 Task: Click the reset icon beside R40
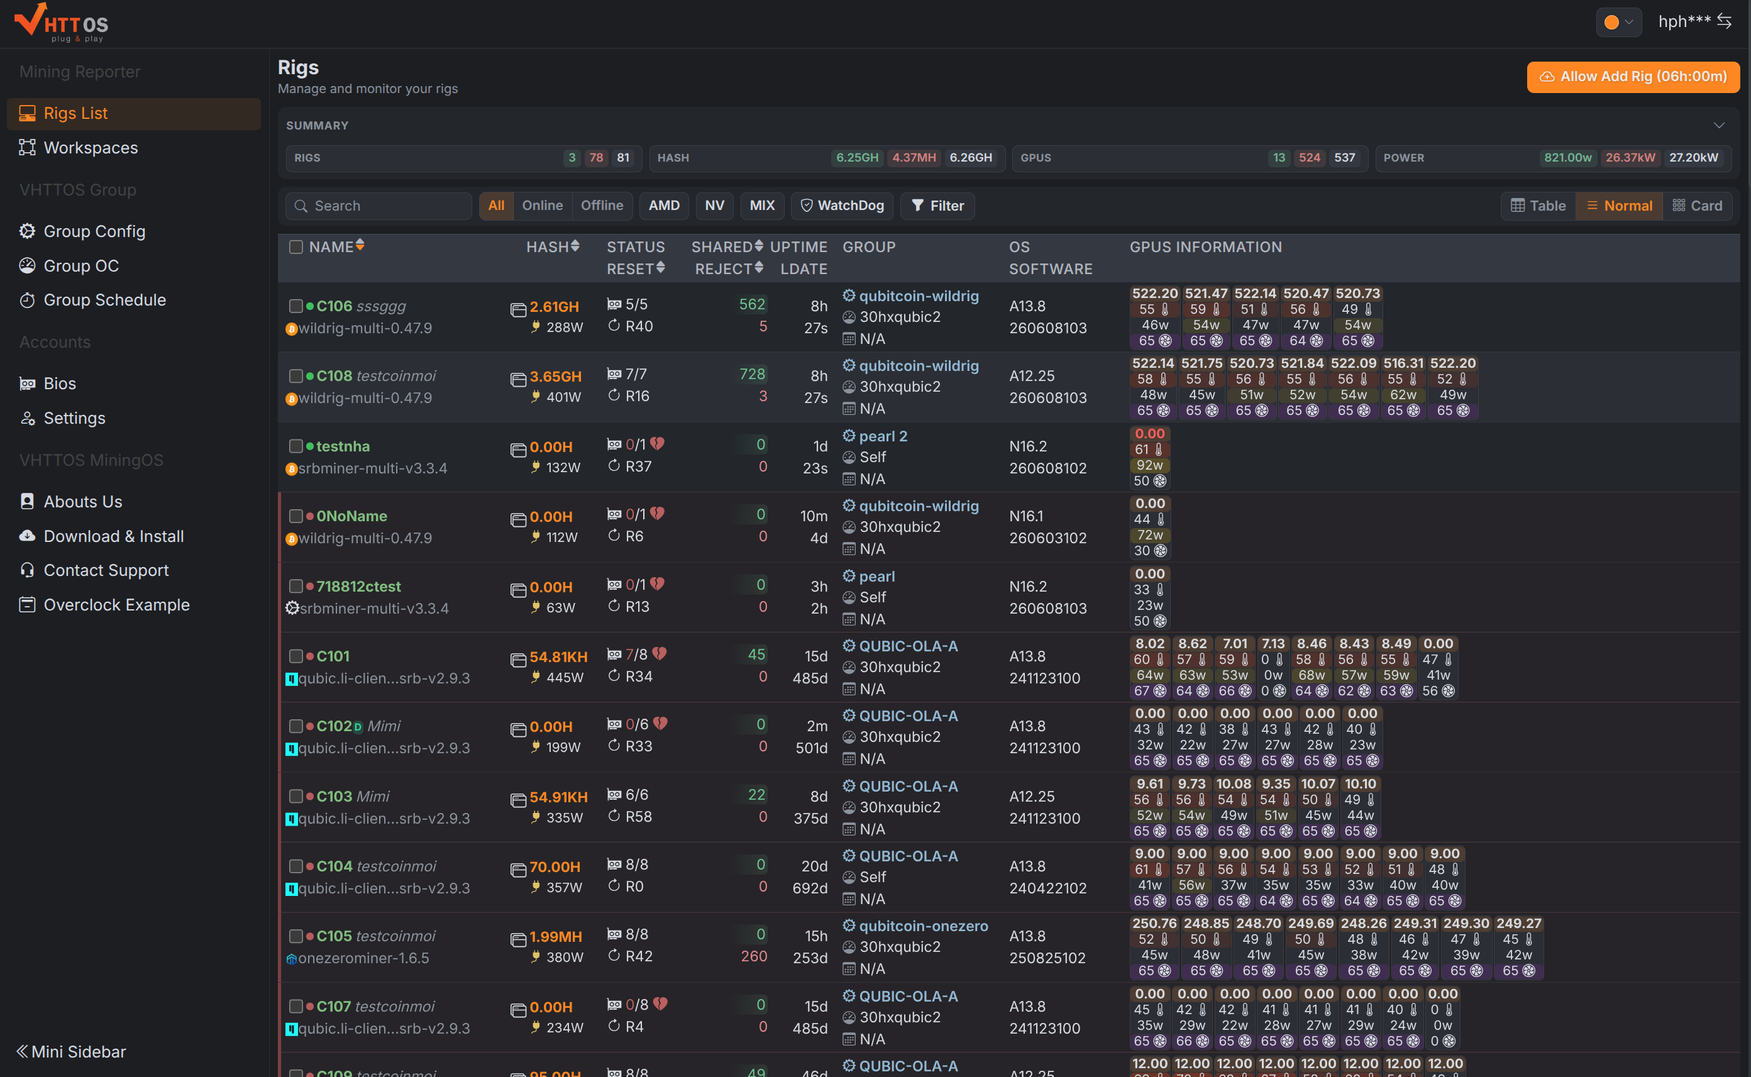(x=614, y=326)
